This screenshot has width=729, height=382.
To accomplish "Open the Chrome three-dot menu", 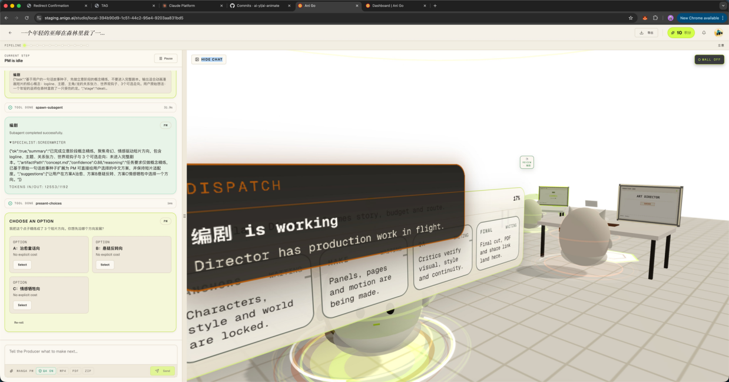I will (x=723, y=18).
